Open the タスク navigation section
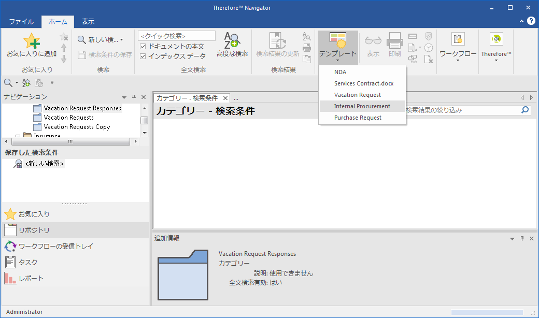The width and height of the screenshot is (539, 318). [x=76, y=263]
